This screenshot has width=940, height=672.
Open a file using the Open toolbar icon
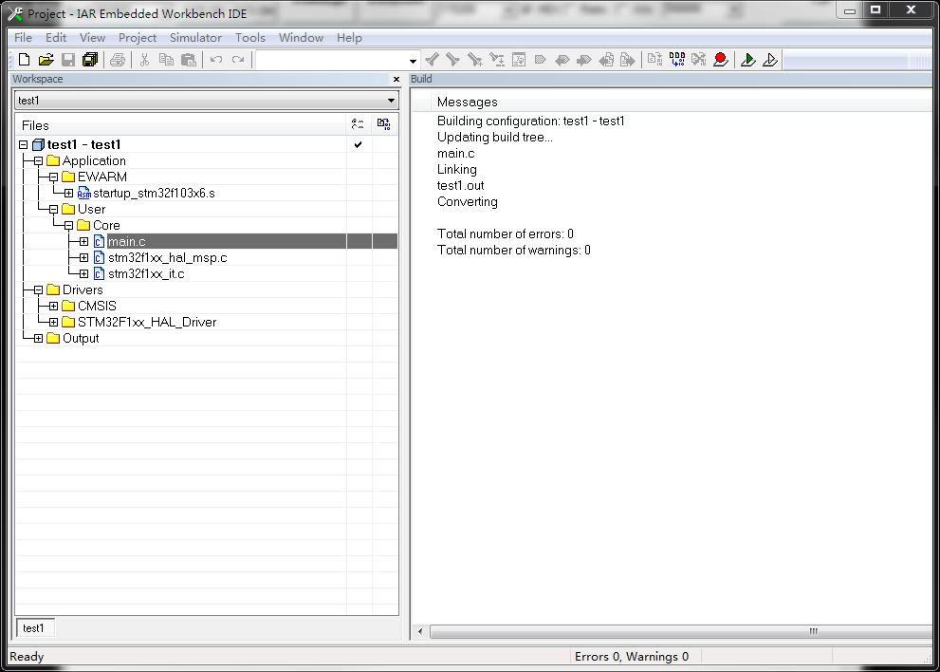tap(45, 59)
